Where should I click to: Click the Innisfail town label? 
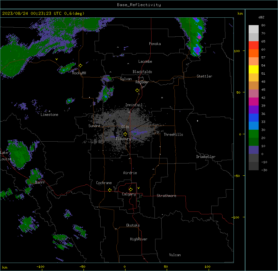click(134, 105)
